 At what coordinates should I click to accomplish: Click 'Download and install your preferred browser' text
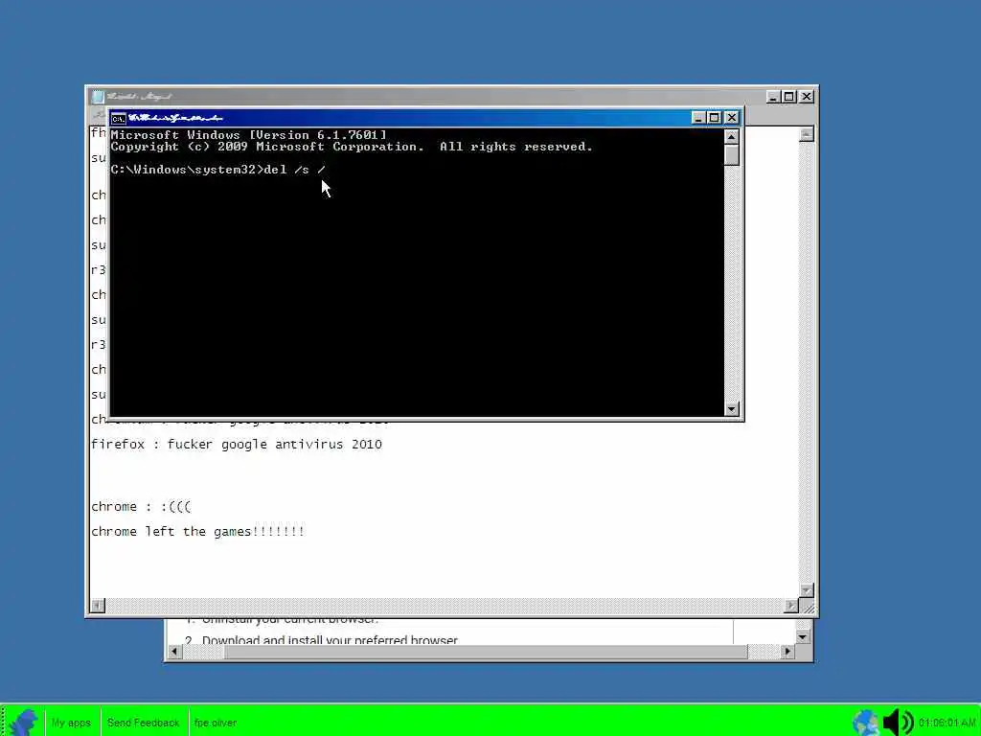(x=330, y=639)
